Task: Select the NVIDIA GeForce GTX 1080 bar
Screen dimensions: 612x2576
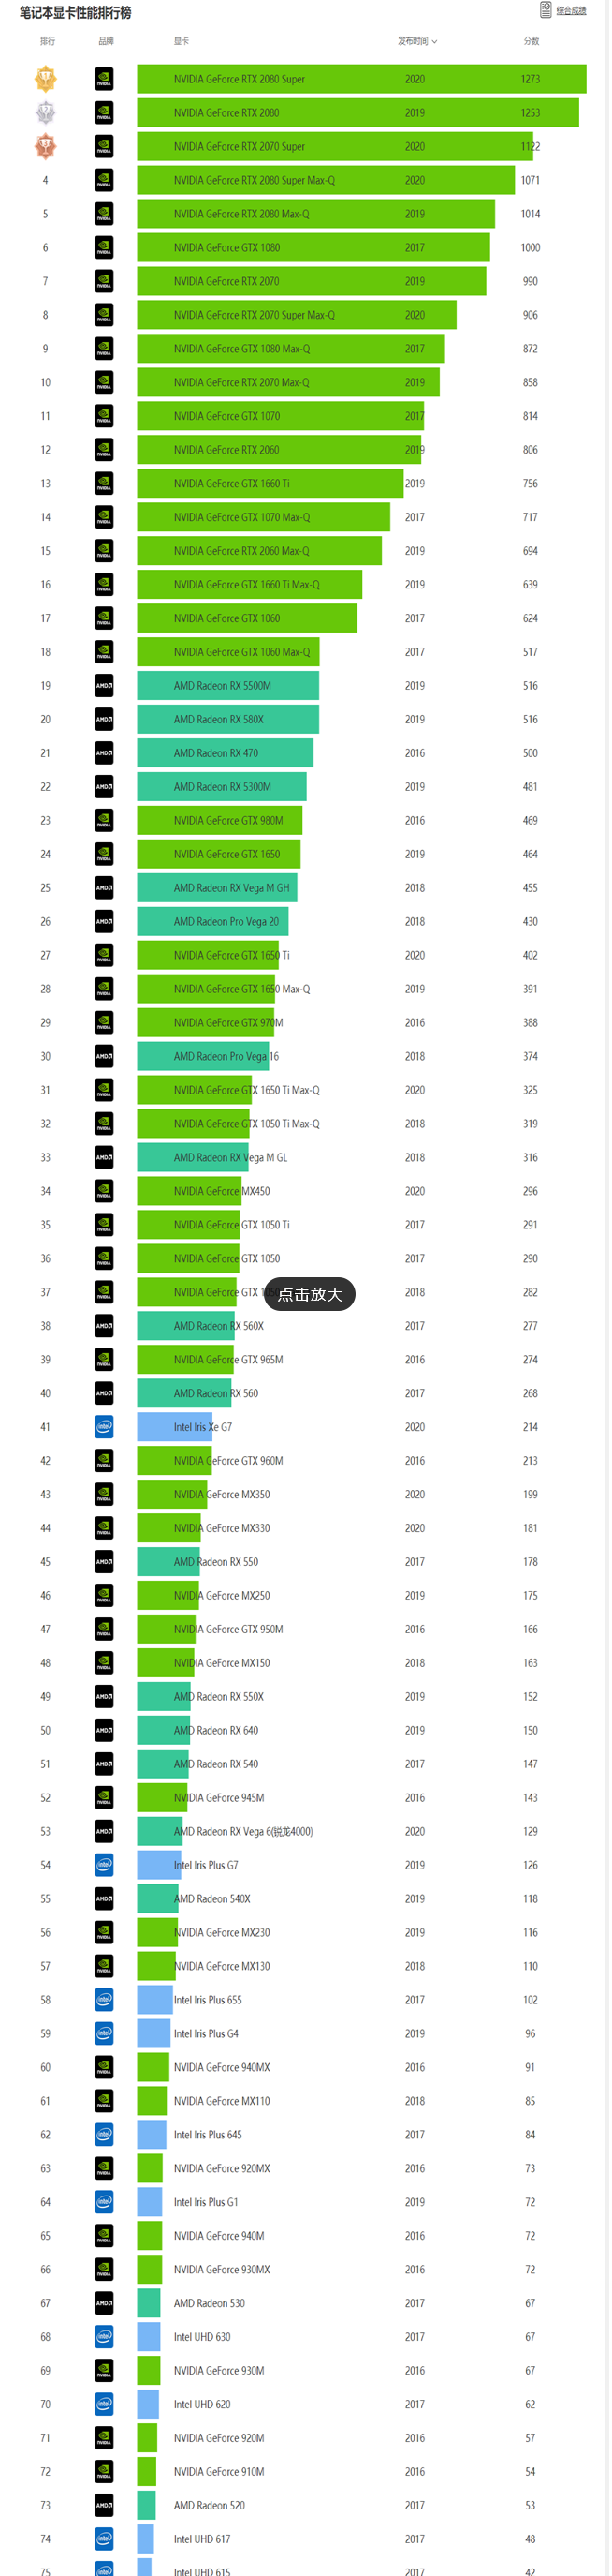Action: click(x=313, y=248)
